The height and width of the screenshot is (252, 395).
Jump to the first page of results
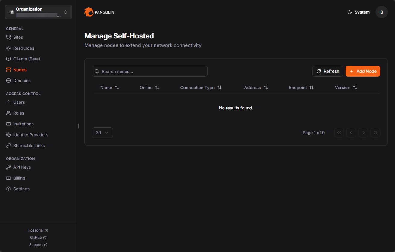pos(339,133)
